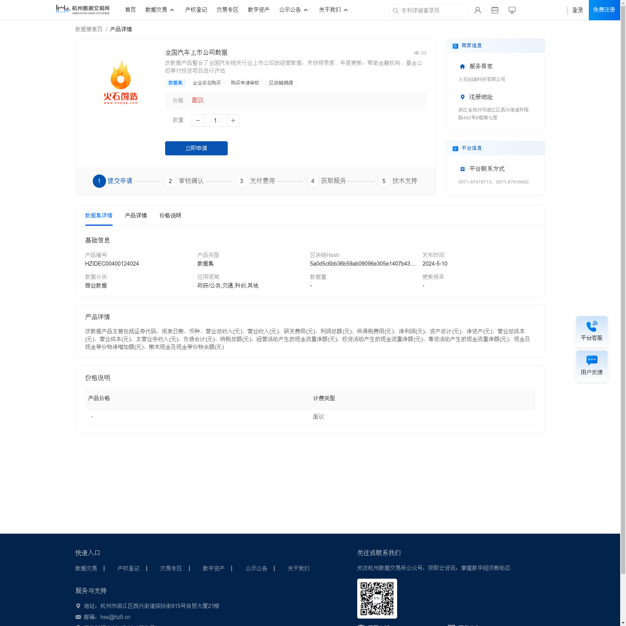Open 平台客服 phone support widget
626x626 pixels.
592,331
